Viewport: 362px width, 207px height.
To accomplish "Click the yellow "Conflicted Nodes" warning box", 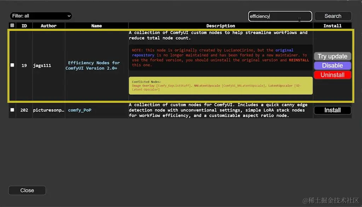I will (221, 86).
